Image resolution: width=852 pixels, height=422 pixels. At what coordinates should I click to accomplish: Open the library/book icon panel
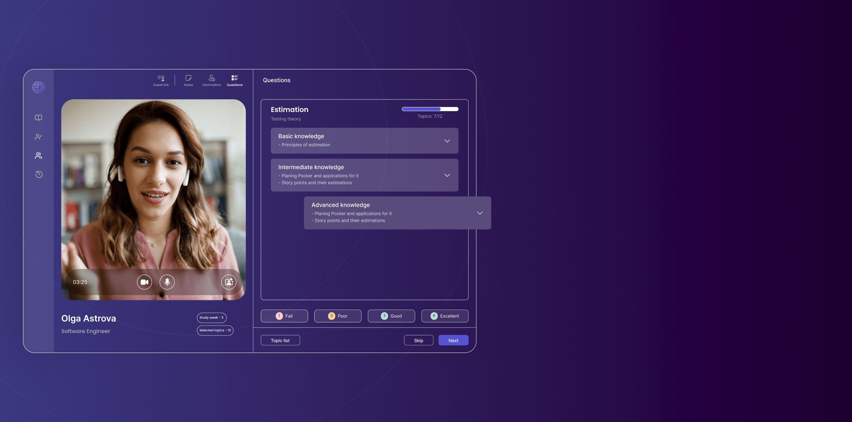[39, 118]
